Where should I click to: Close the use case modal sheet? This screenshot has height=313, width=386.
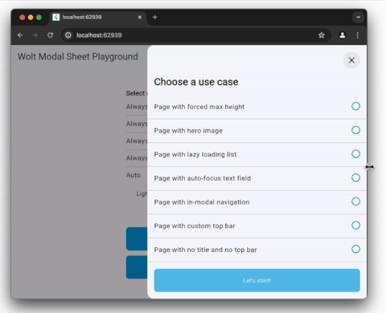[351, 60]
